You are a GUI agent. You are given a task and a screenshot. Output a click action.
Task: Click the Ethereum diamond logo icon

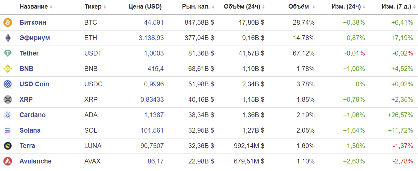8,38
